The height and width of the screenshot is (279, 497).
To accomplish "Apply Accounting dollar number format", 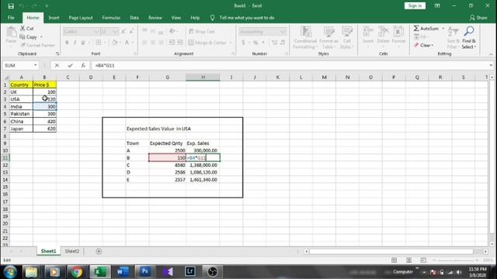I will tap(243, 43).
